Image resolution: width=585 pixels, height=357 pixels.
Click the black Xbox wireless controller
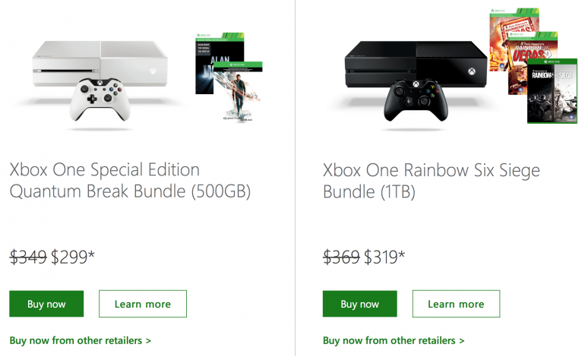(x=415, y=101)
